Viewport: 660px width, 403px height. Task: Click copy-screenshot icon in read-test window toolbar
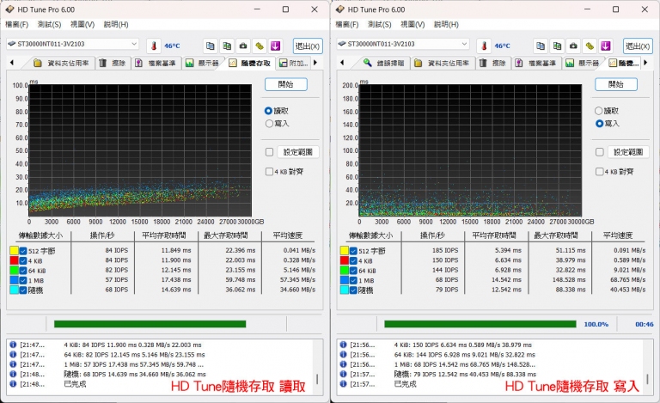(x=227, y=46)
